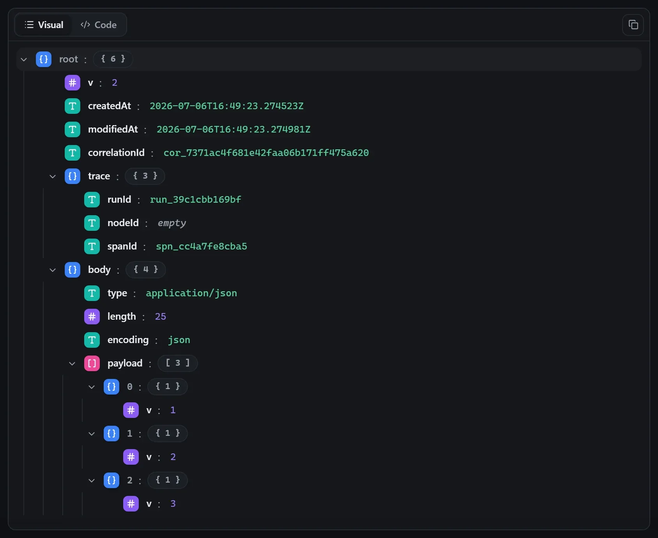
Task: Click the text icon beside modifiedAt
Action: tap(73, 129)
